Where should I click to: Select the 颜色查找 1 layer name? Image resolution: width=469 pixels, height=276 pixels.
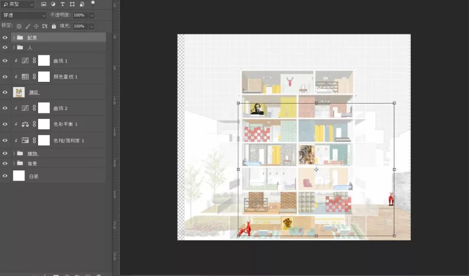pos(66,77)
